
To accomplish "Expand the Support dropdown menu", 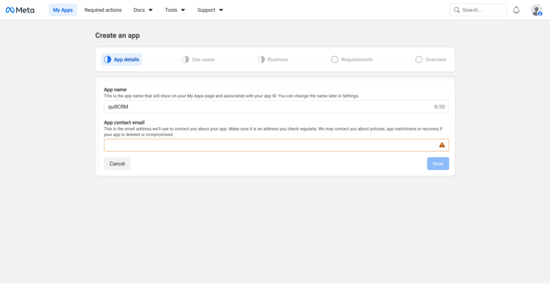I will 210,10.
